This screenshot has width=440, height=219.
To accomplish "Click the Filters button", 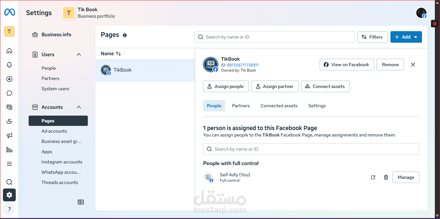I will tap(372, 37).
